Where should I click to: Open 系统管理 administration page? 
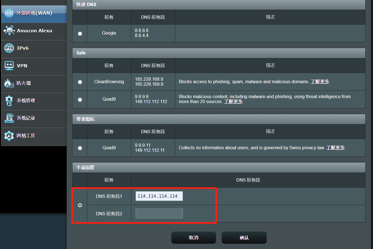34,102
